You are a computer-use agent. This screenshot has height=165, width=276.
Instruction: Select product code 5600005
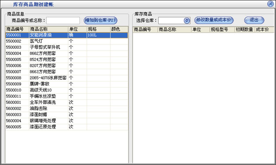[x=14, y=127]
